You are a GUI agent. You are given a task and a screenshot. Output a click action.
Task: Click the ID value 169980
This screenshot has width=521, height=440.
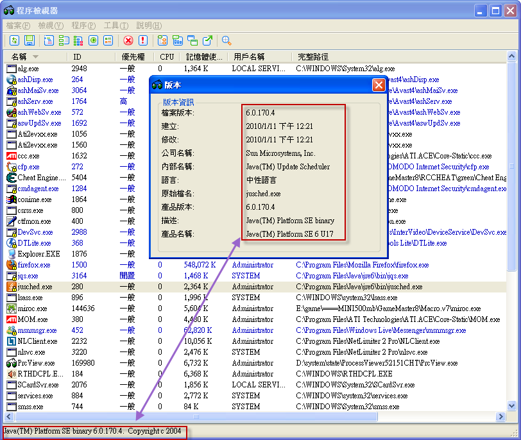[83, 363]
